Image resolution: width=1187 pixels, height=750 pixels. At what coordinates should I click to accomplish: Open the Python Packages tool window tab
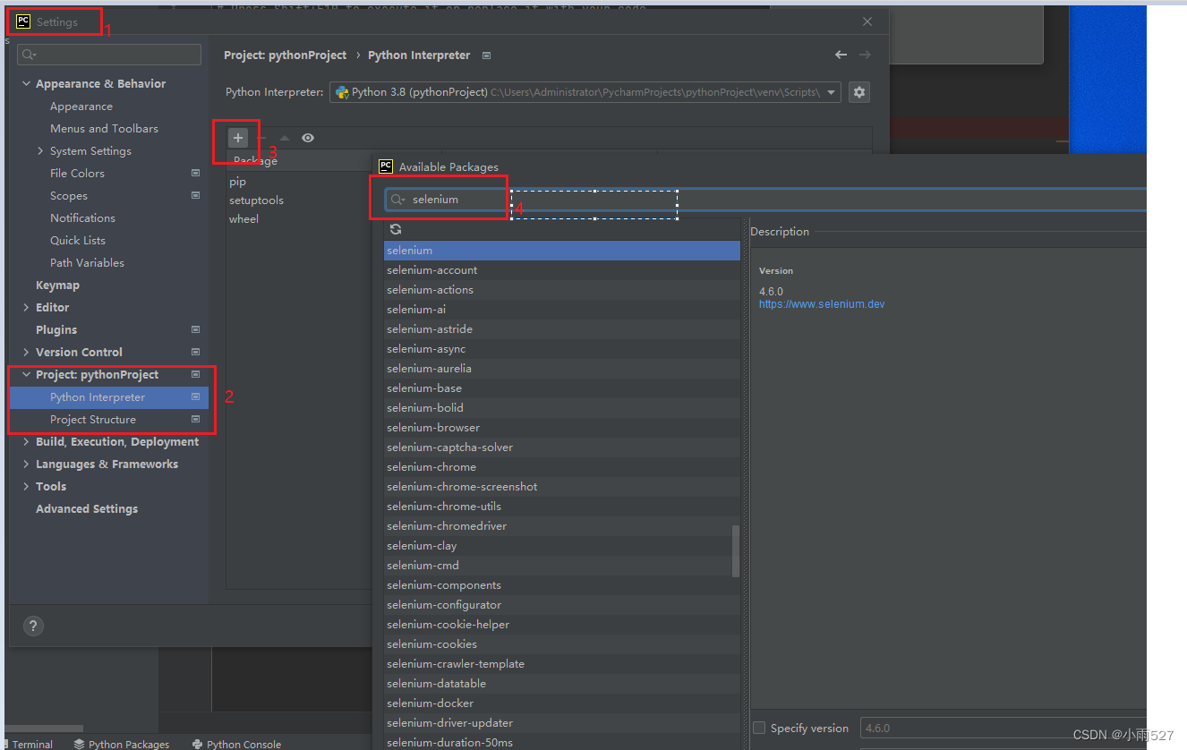tap(122, 744)
